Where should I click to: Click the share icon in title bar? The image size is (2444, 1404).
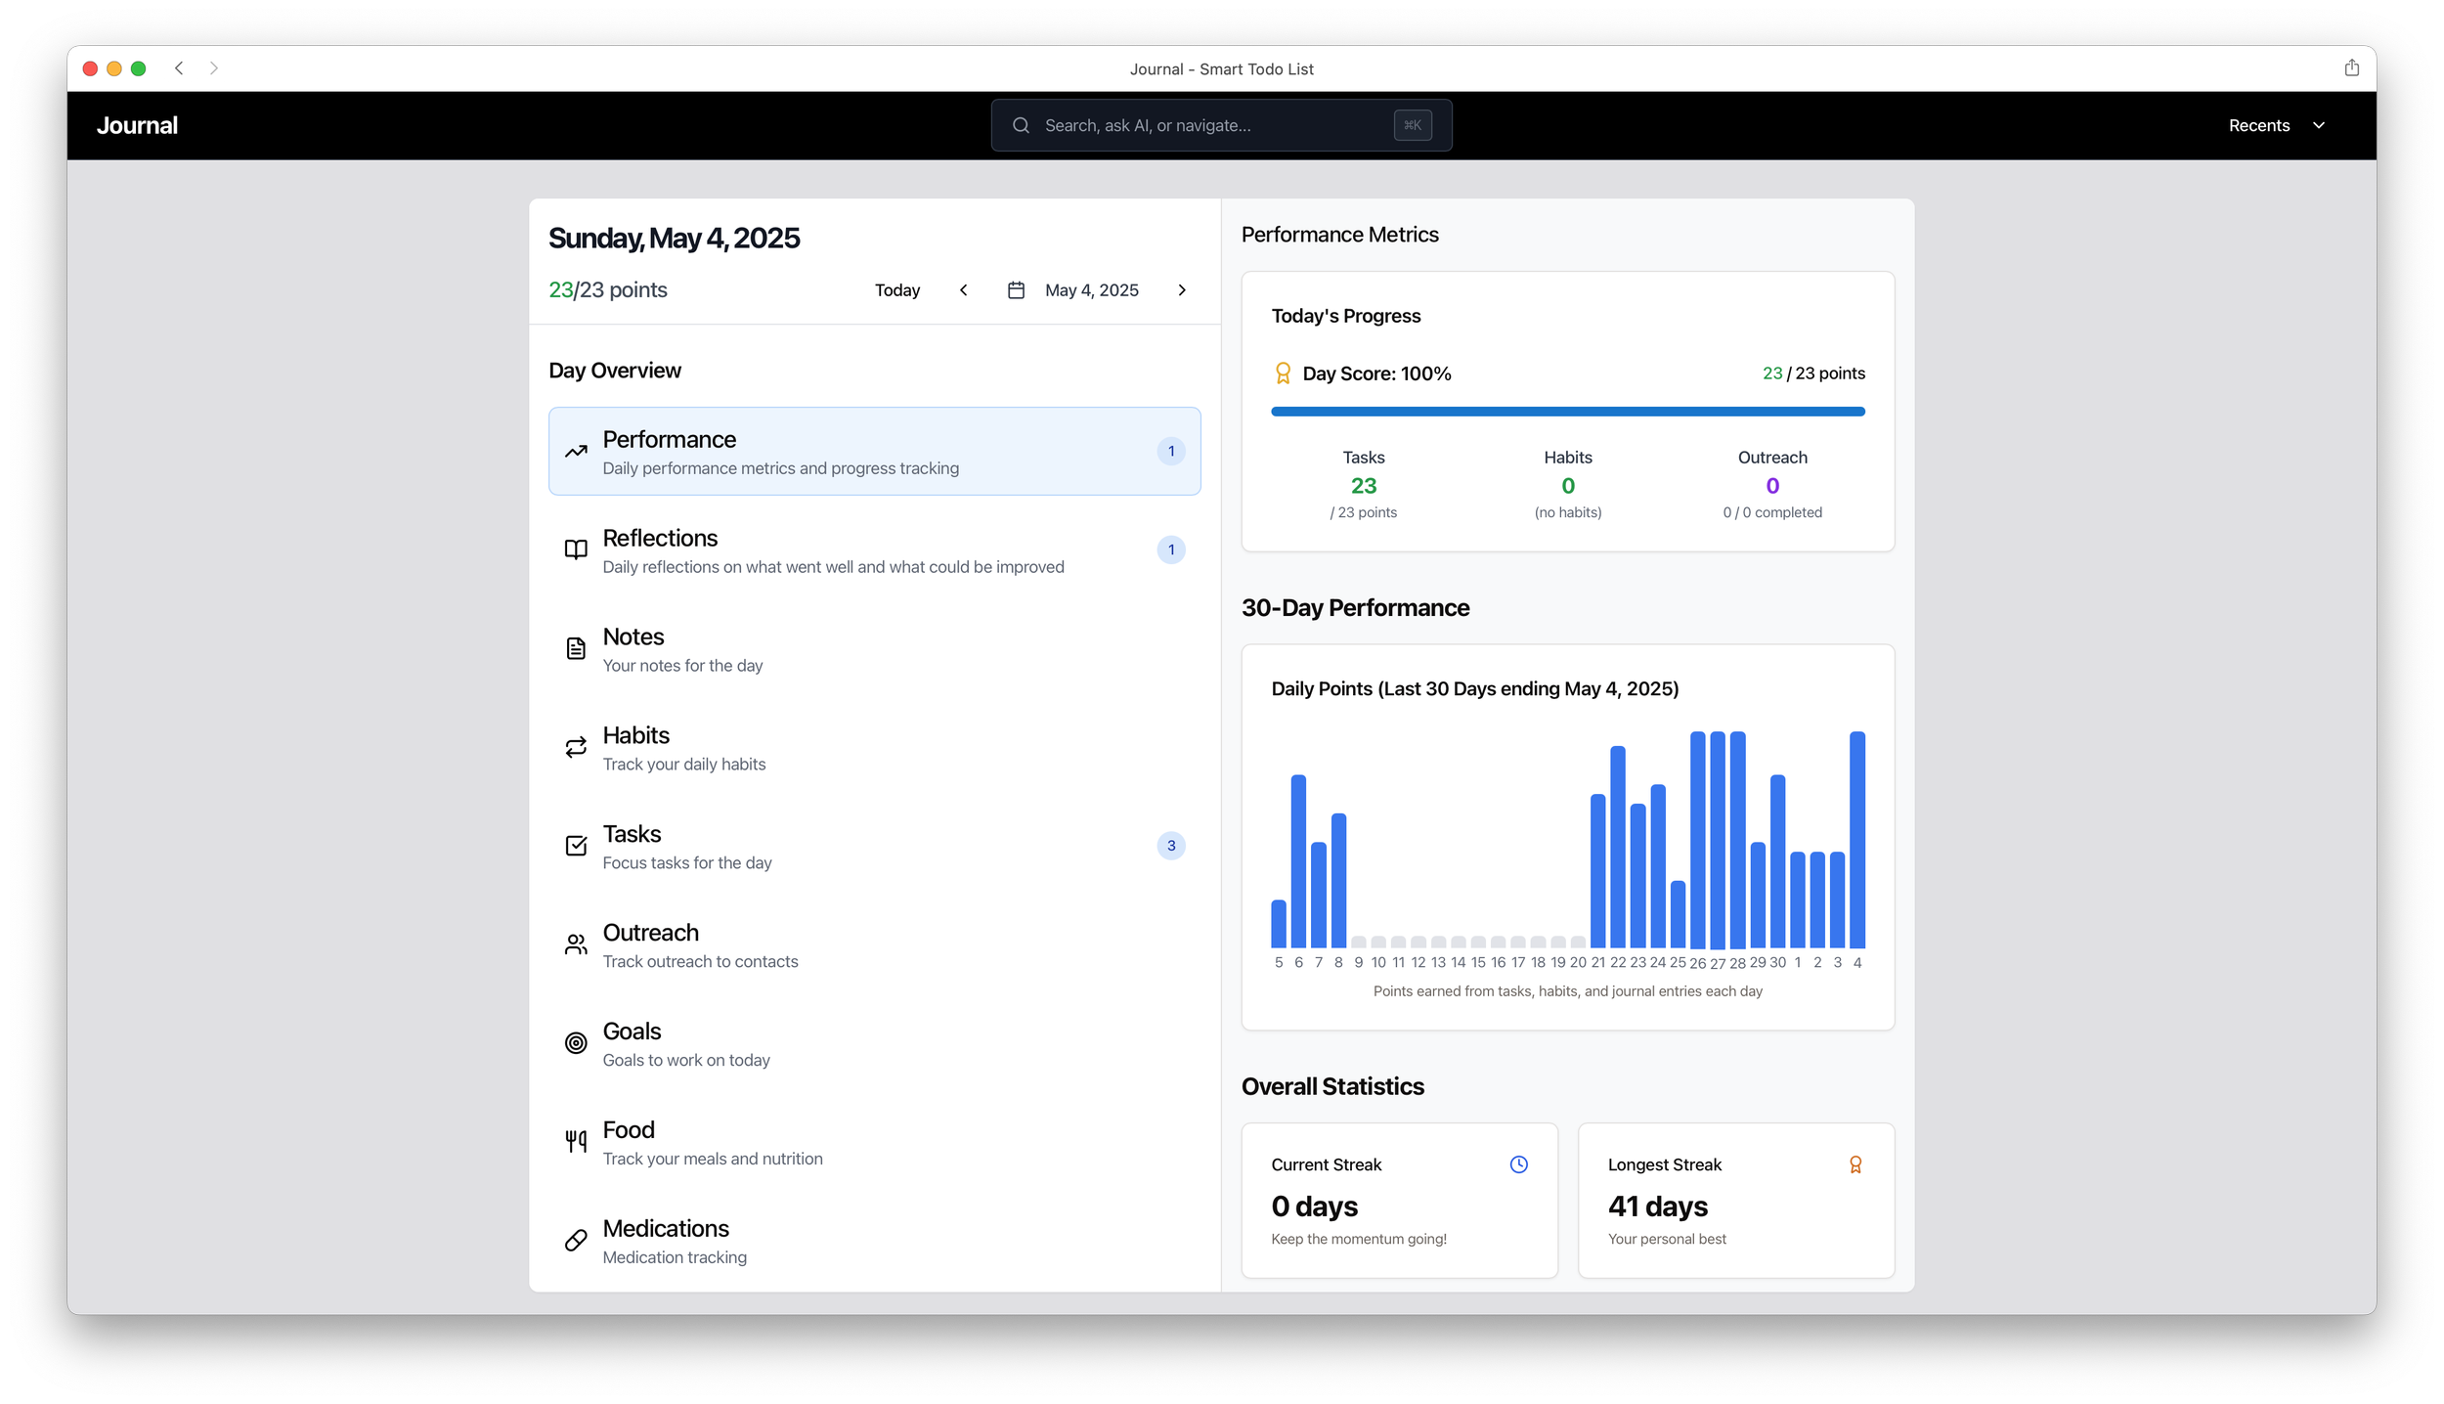click(x=2351, y=67)
